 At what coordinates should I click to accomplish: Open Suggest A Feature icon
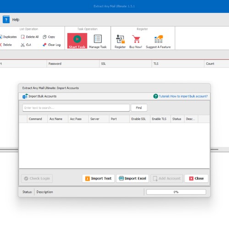158,39
